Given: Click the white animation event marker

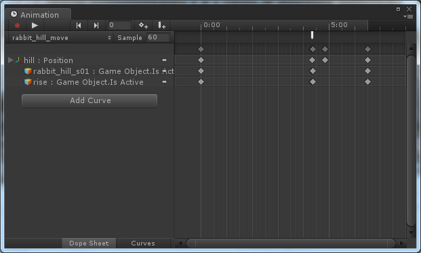Looking at the screenshot, I should 312,35.
